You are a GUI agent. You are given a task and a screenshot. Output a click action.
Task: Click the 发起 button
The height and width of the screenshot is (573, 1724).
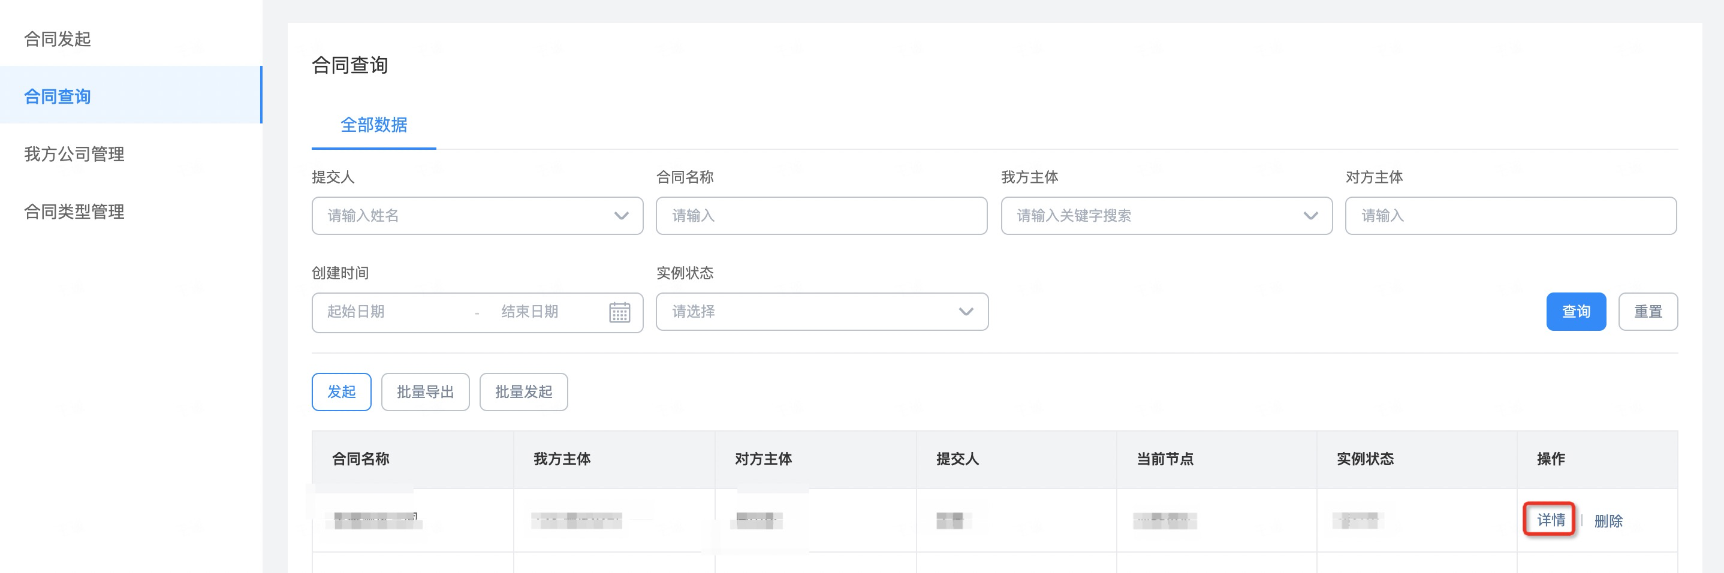tap(341, 391)
